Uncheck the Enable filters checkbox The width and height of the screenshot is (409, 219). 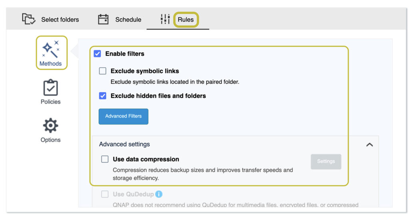[97, 54]
